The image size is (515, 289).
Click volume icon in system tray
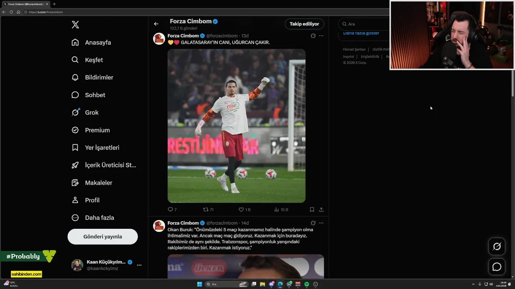tap(491, 284)
